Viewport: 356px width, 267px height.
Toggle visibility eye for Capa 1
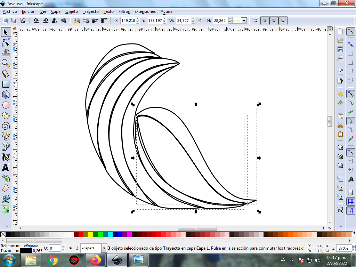click(x=70, y=248)
